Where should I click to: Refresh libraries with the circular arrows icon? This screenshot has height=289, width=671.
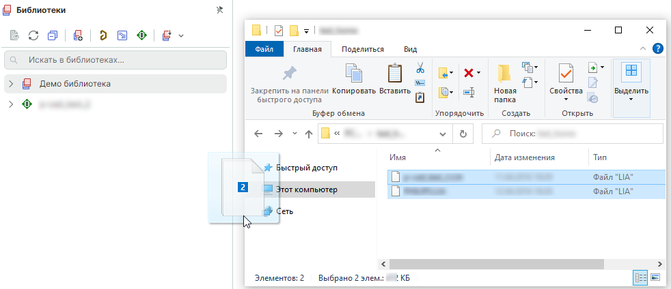point(33,35)
